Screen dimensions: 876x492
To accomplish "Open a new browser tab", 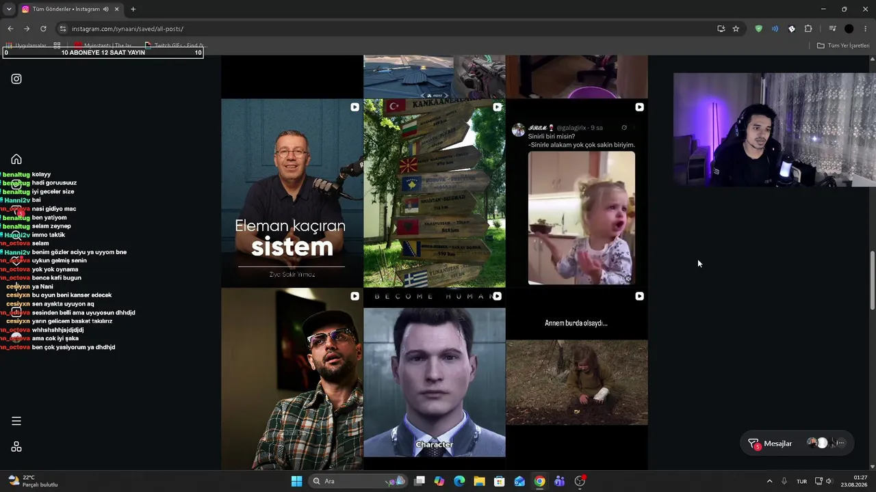I will click(x=133, y=9).
